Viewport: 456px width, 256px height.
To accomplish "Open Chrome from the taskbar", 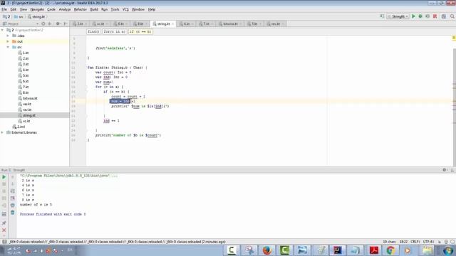I will click(x=390, y=250).
